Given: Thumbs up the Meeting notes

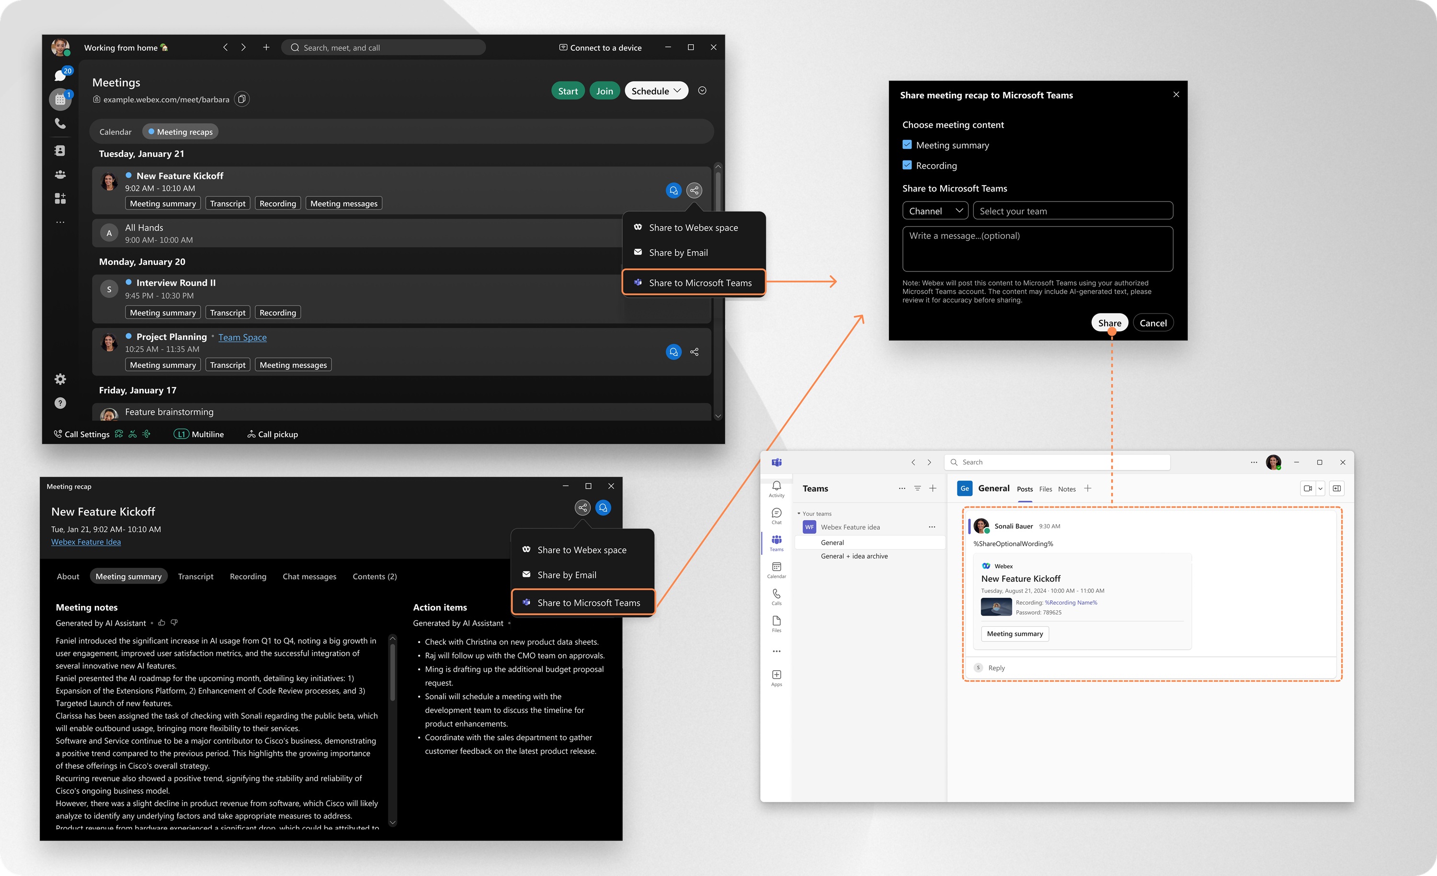Looking at the screenshot, I should (161, 622).
